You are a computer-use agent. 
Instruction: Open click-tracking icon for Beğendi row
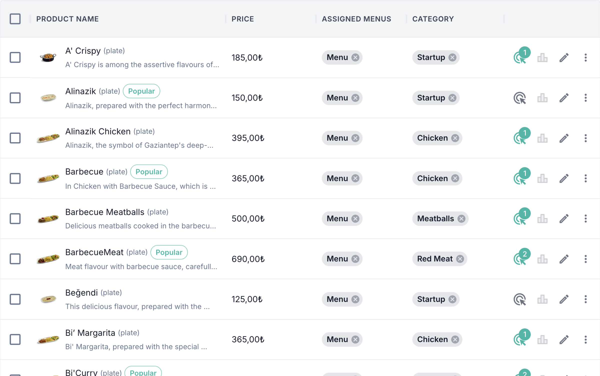(520, 299)
